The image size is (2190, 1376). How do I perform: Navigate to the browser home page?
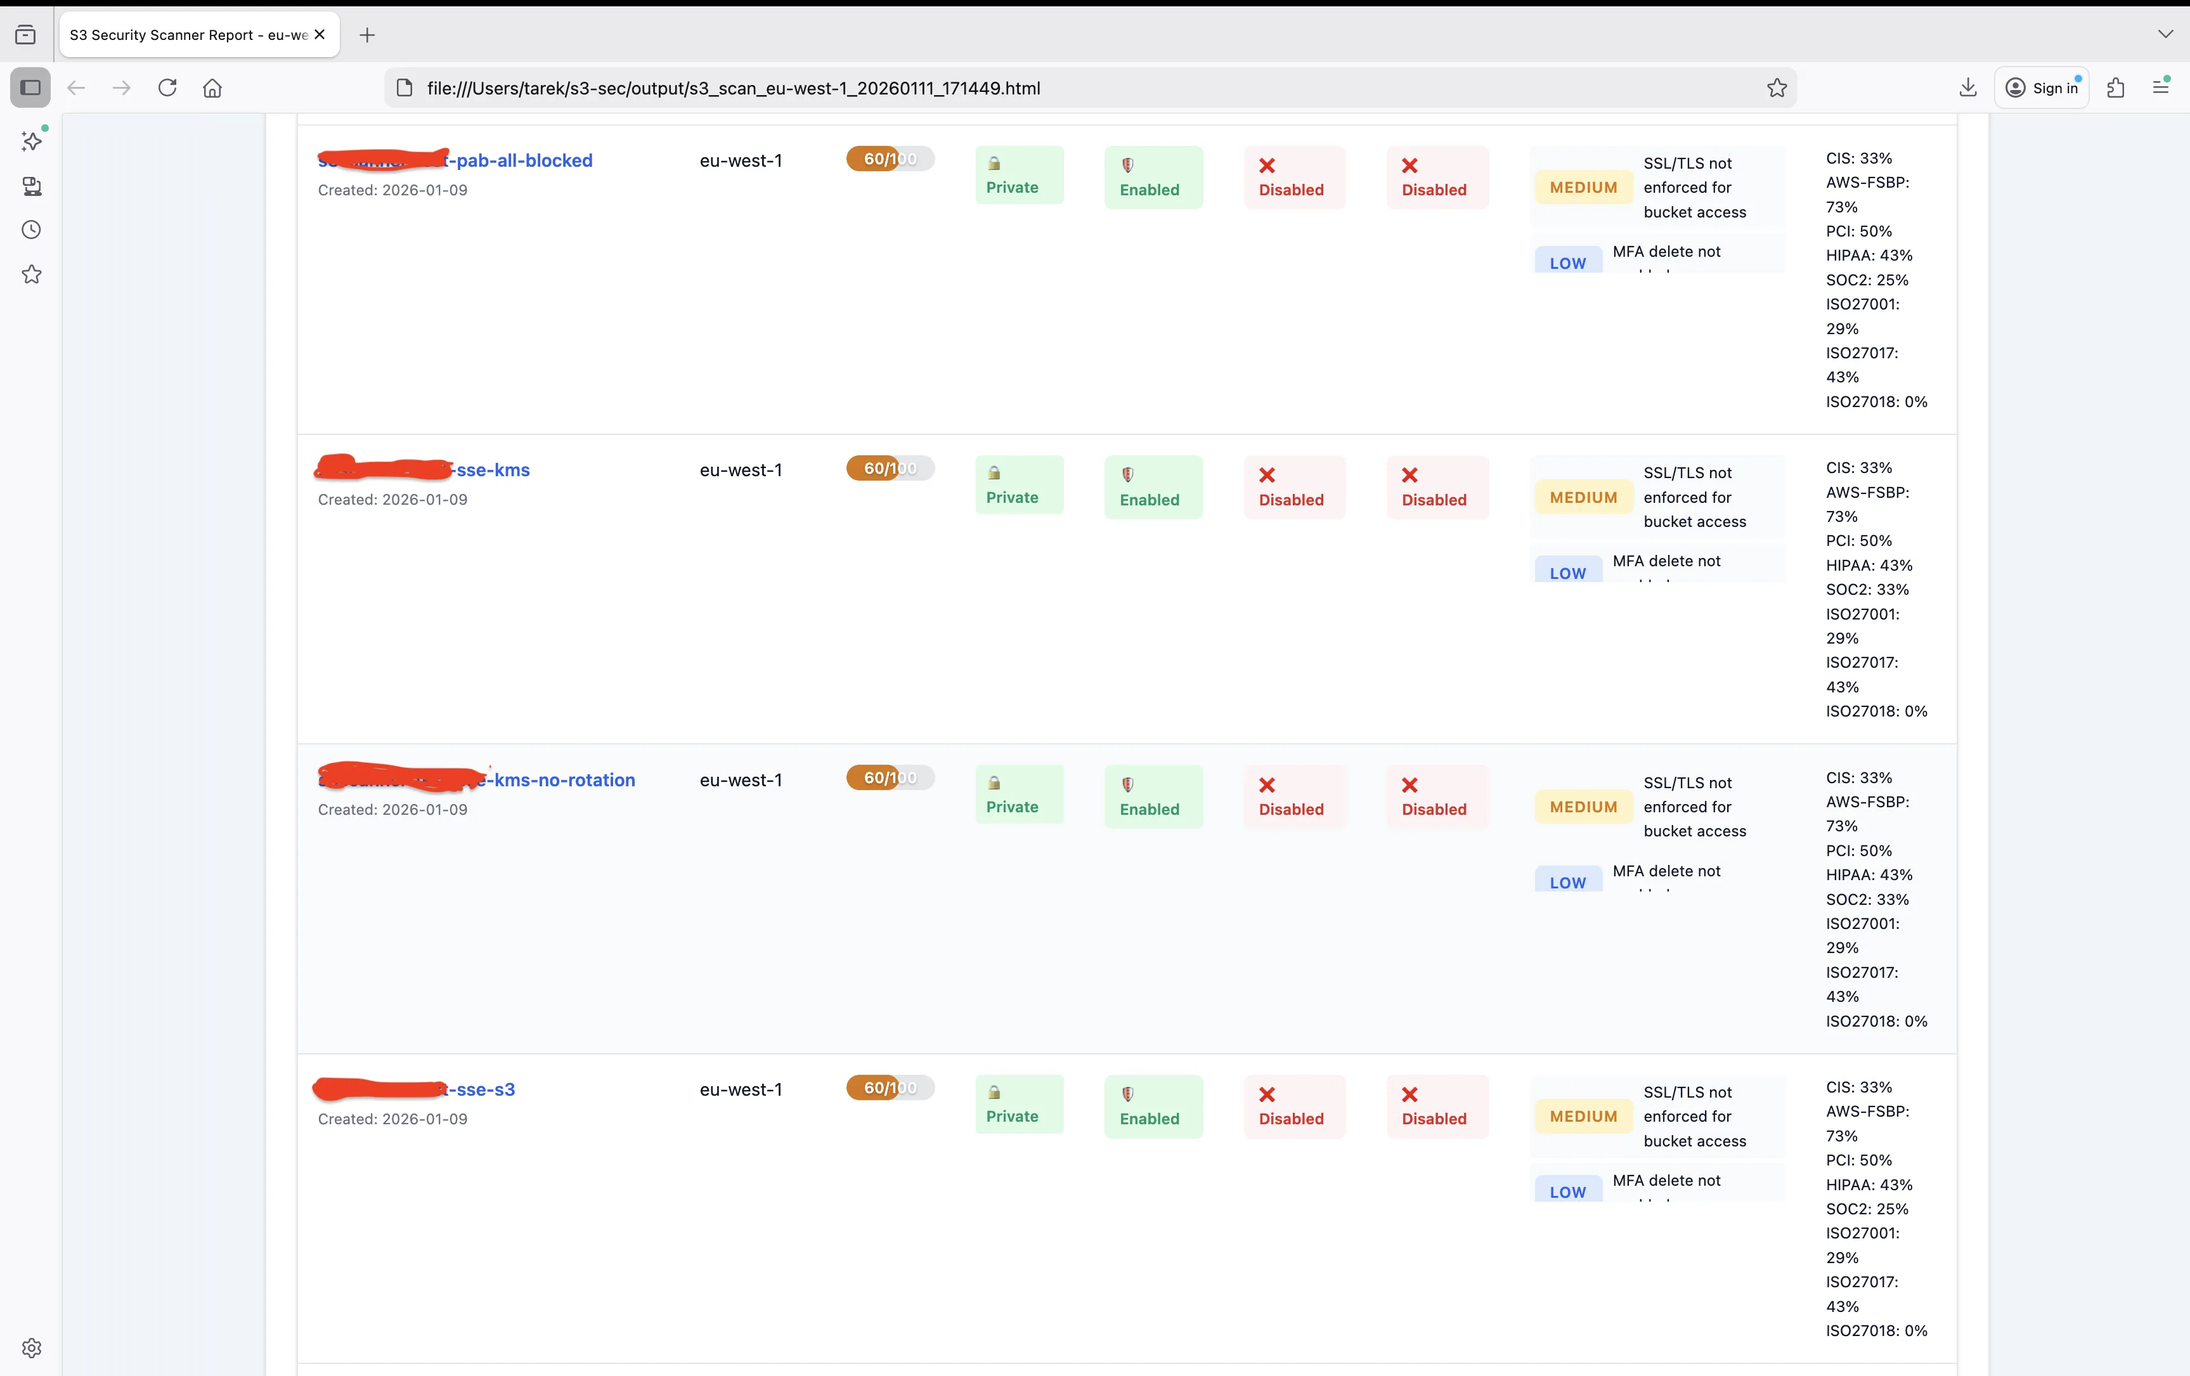coord(212,88)
